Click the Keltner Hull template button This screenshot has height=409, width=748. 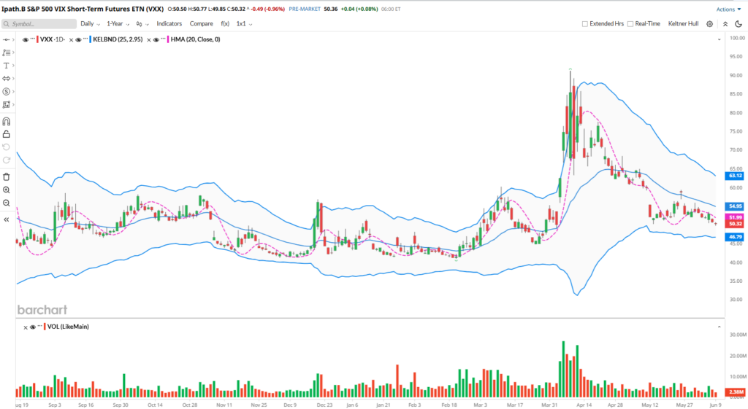684,23
